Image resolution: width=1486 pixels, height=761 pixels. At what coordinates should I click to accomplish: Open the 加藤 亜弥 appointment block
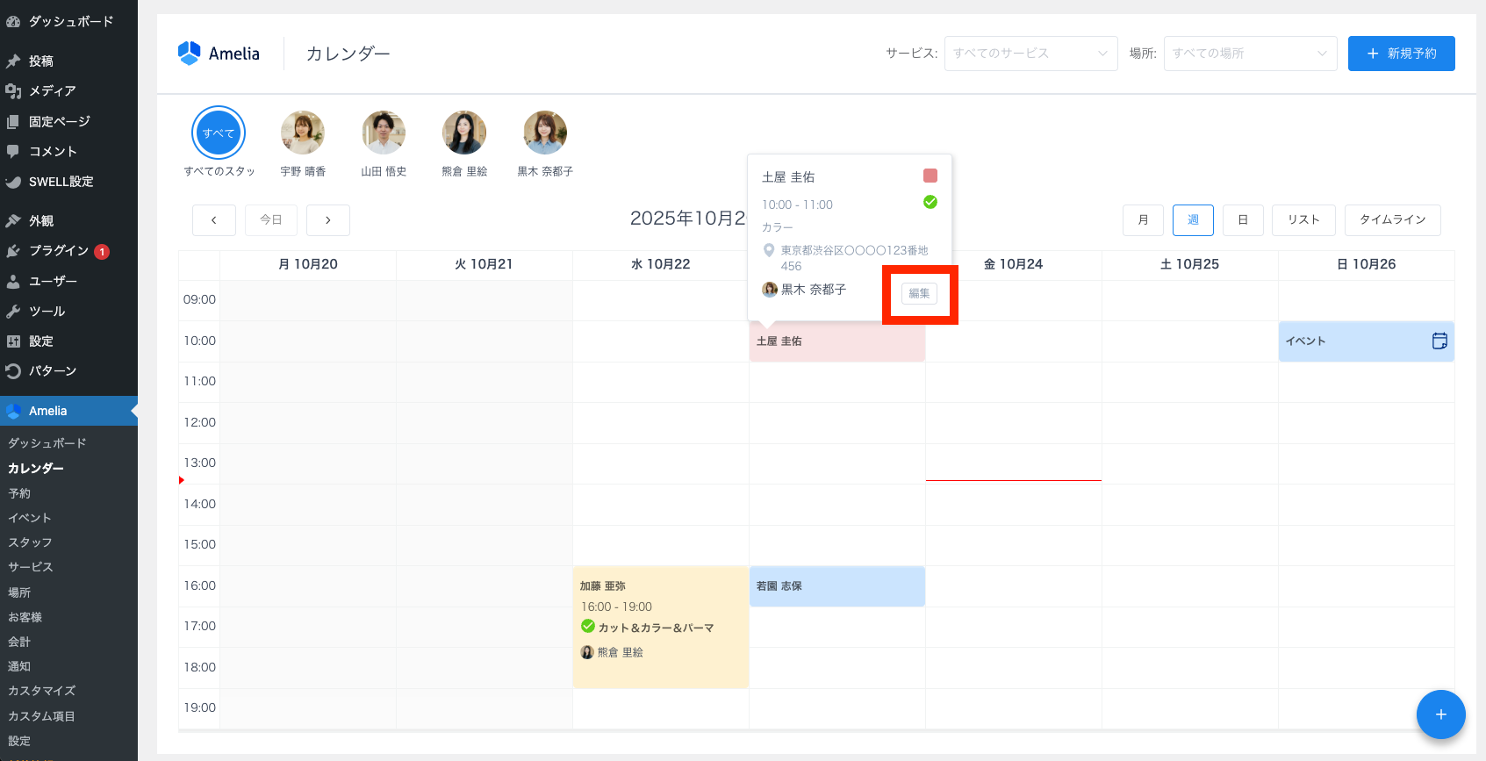pyautogui.click(x=660, y=627)
